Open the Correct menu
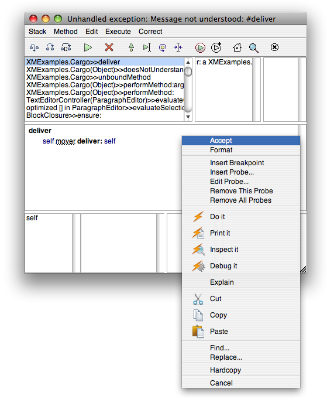The image size is (327, 406). pyautogui.click(x=150, y=32)
